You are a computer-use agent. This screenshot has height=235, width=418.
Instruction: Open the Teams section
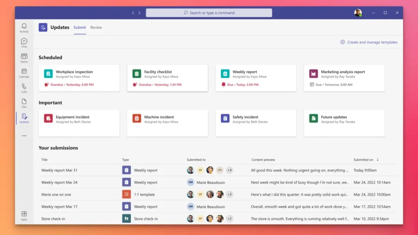pos(24,58)
